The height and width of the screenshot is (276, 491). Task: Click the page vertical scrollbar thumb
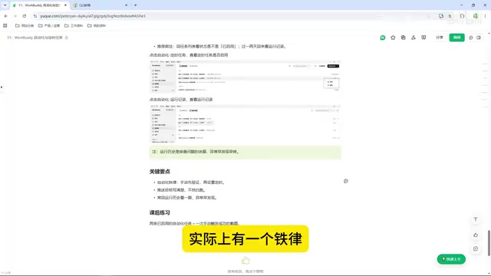tap(489, 243)
